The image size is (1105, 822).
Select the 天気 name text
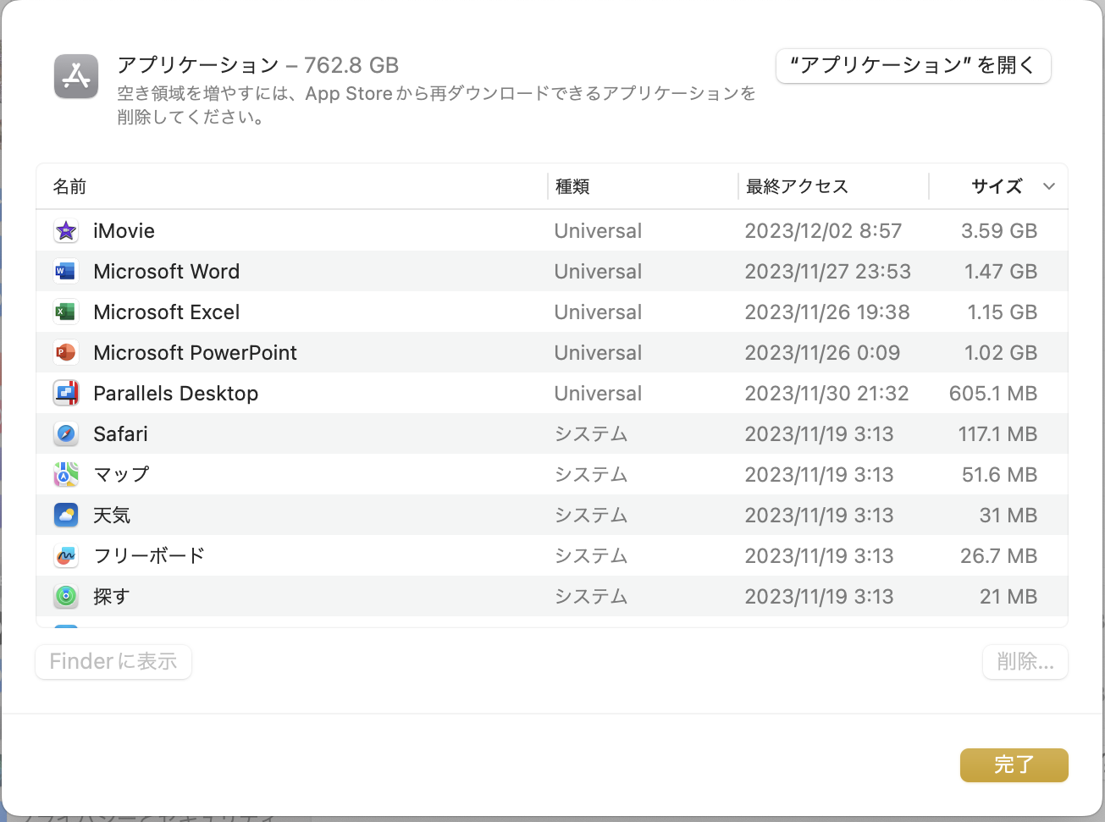tap(112, 515)
